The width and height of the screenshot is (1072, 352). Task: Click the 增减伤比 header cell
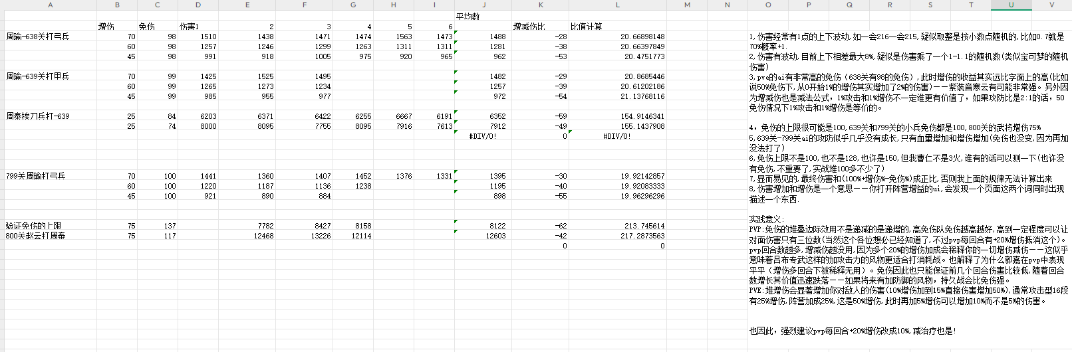529,27
